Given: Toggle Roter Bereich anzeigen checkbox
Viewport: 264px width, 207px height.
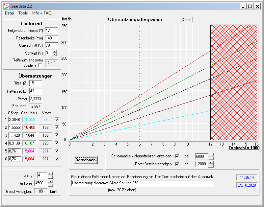Looking at the screenshot, I should pos(177,164).
